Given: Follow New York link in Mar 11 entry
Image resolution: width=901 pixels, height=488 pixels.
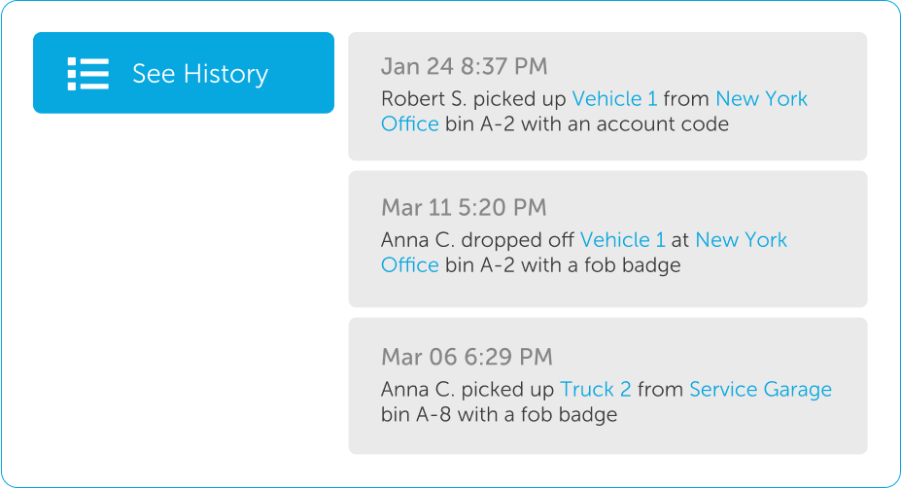Looking at the screenshot, I should (x=742, y=240).
